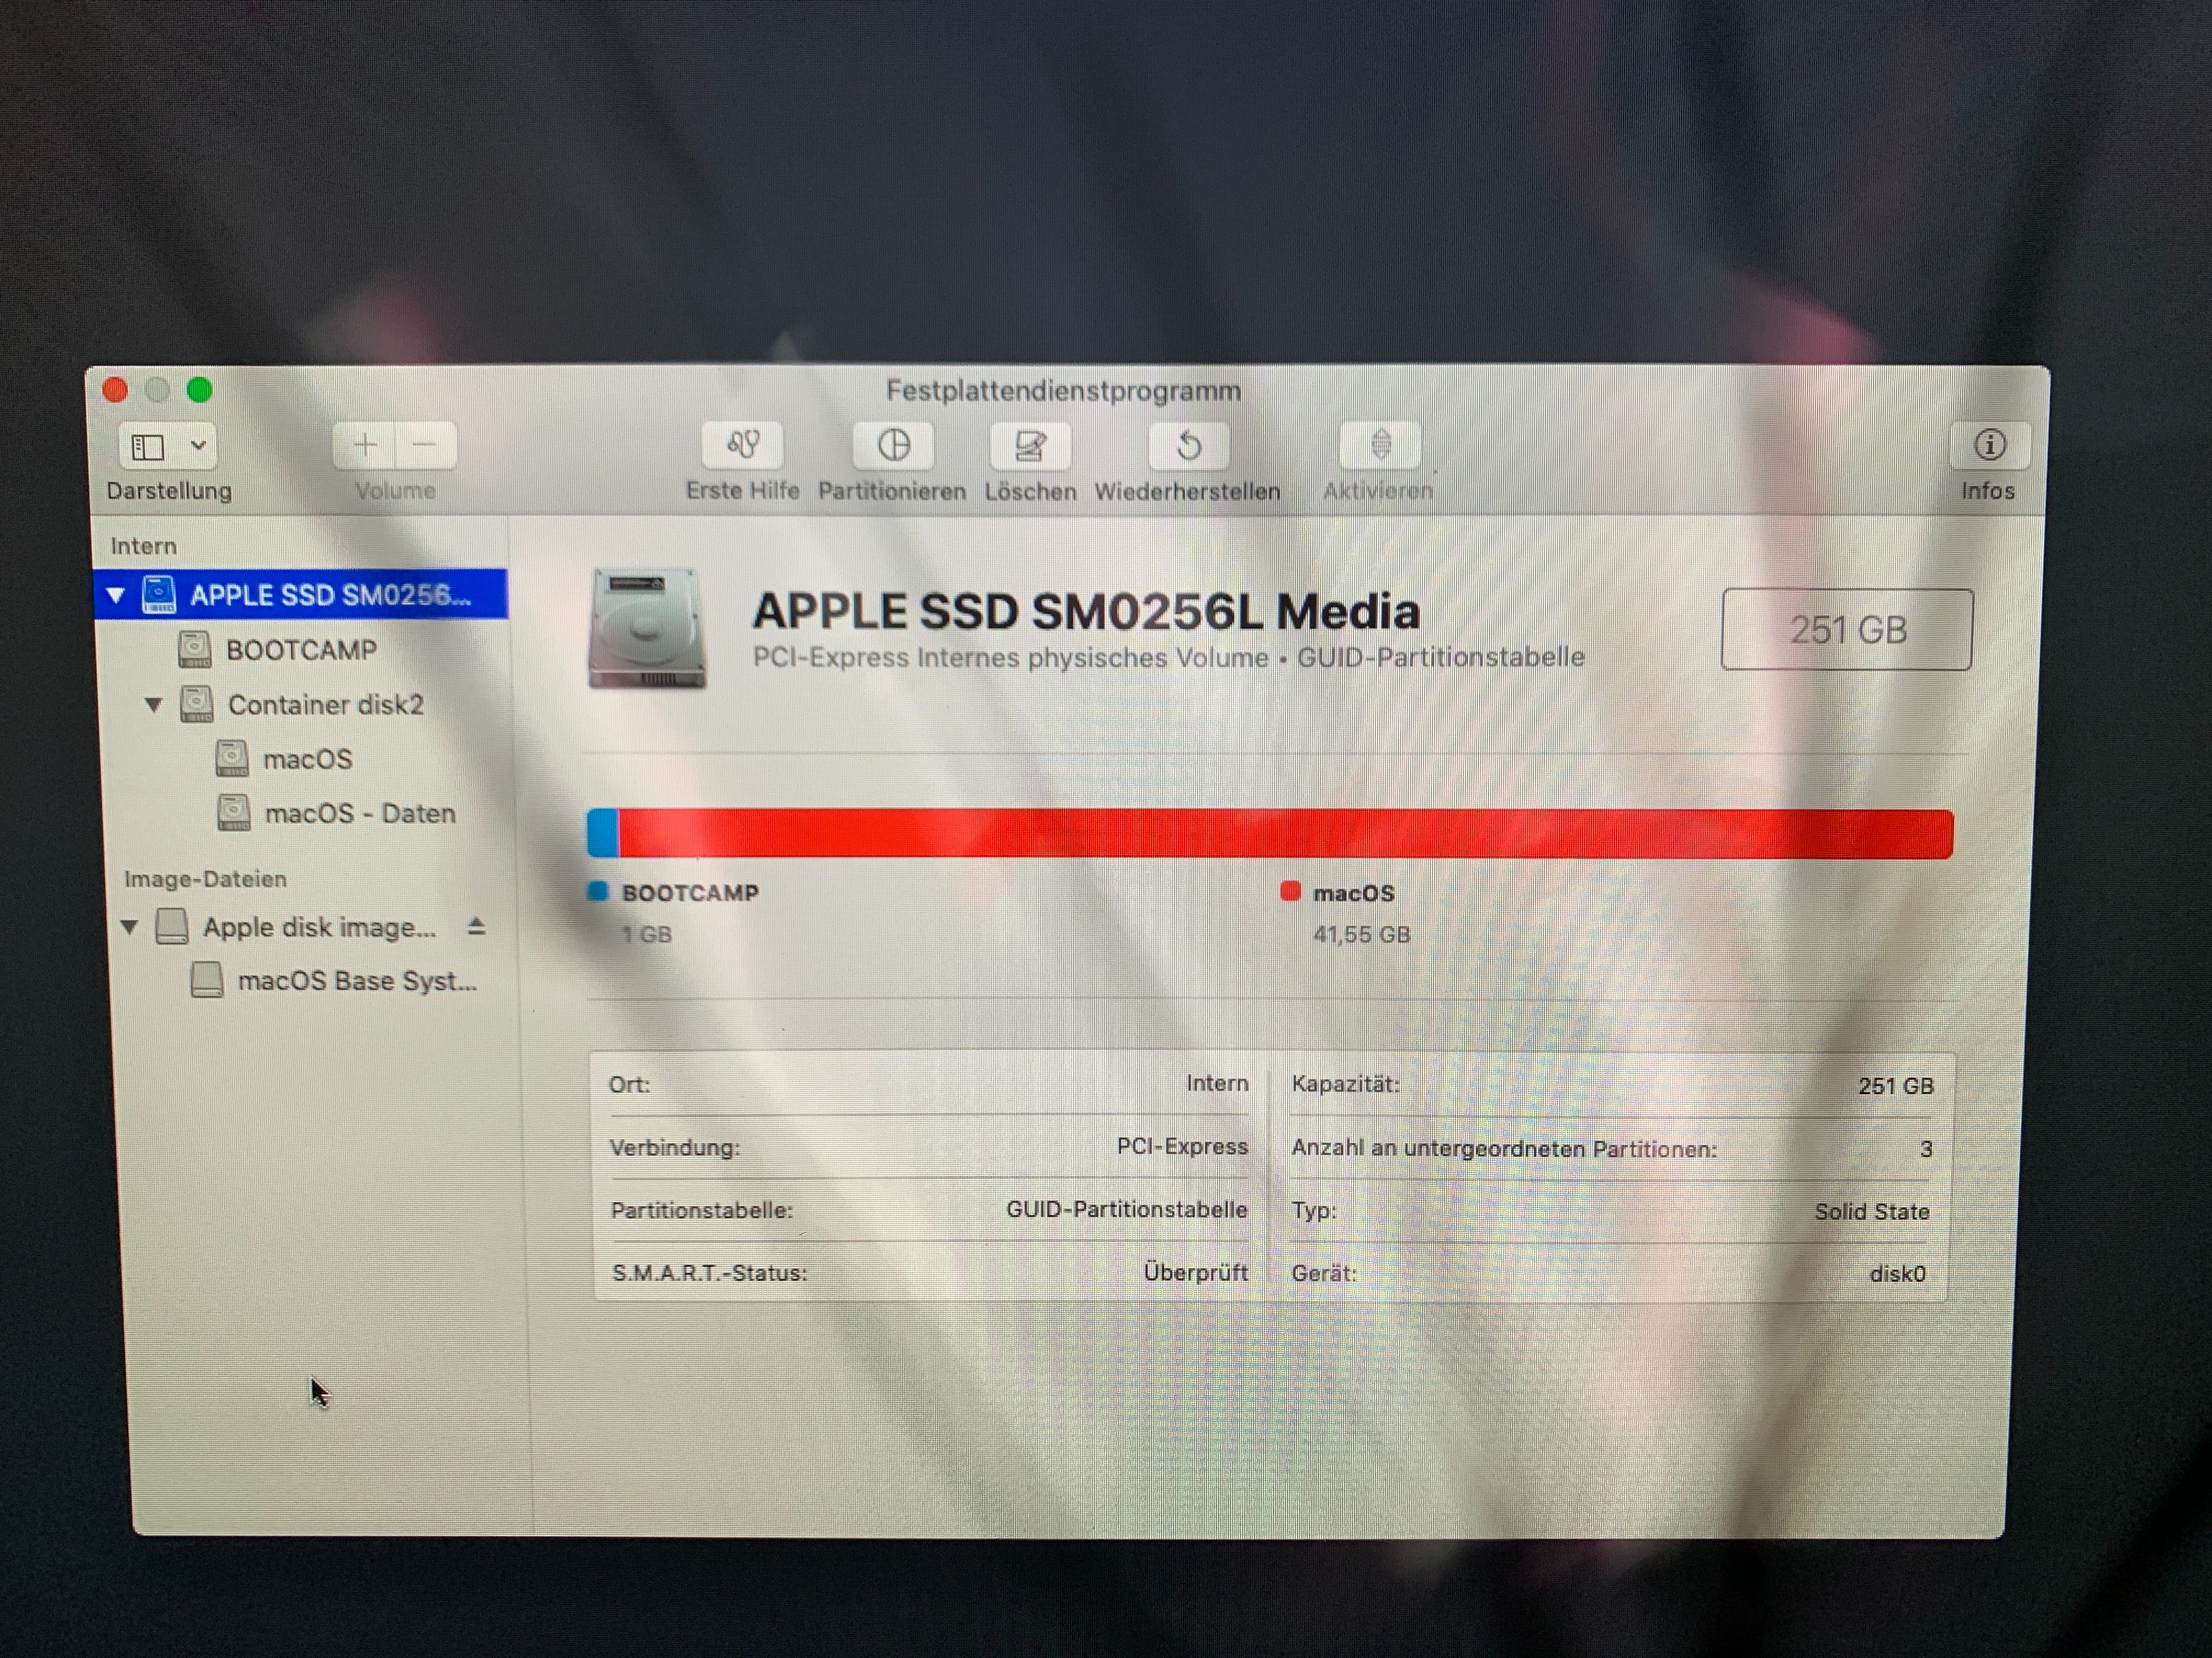The height and width of the screenshot is (1658, 2212).
Task: Click the Aktivieren mount icon
Action: 1380,445
